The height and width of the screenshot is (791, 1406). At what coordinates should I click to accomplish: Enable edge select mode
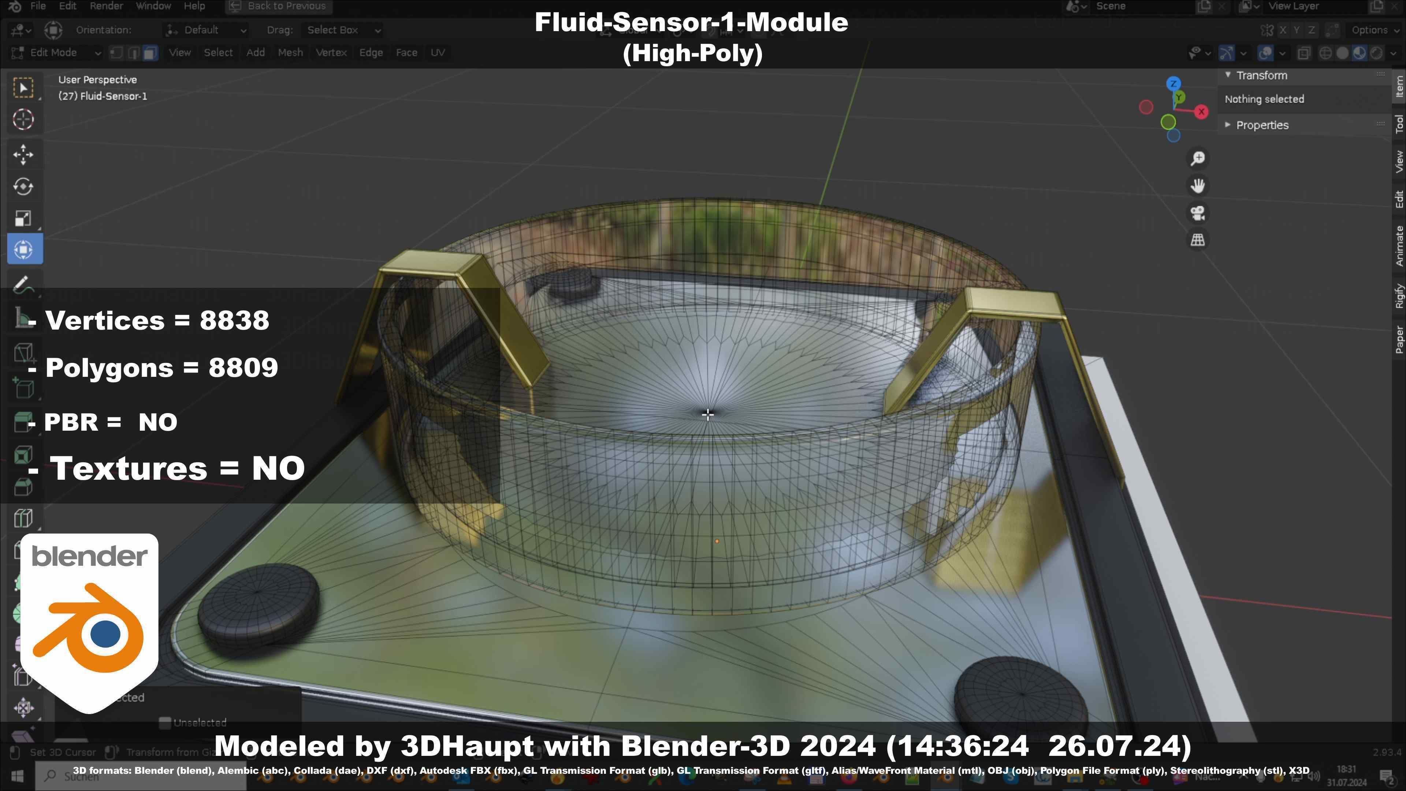133,53
